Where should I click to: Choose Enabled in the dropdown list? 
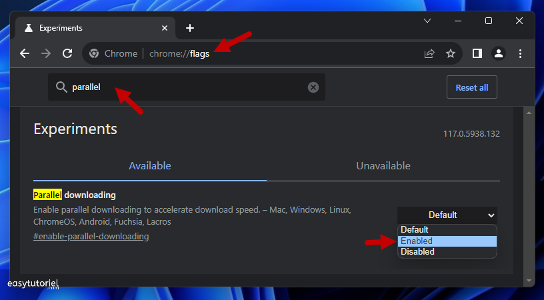pos(447,241)
